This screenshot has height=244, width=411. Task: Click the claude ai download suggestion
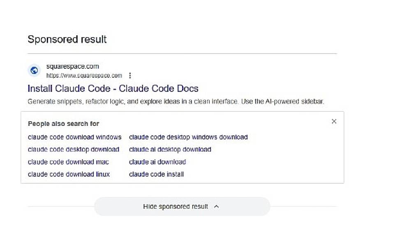[x=157, y=162]
